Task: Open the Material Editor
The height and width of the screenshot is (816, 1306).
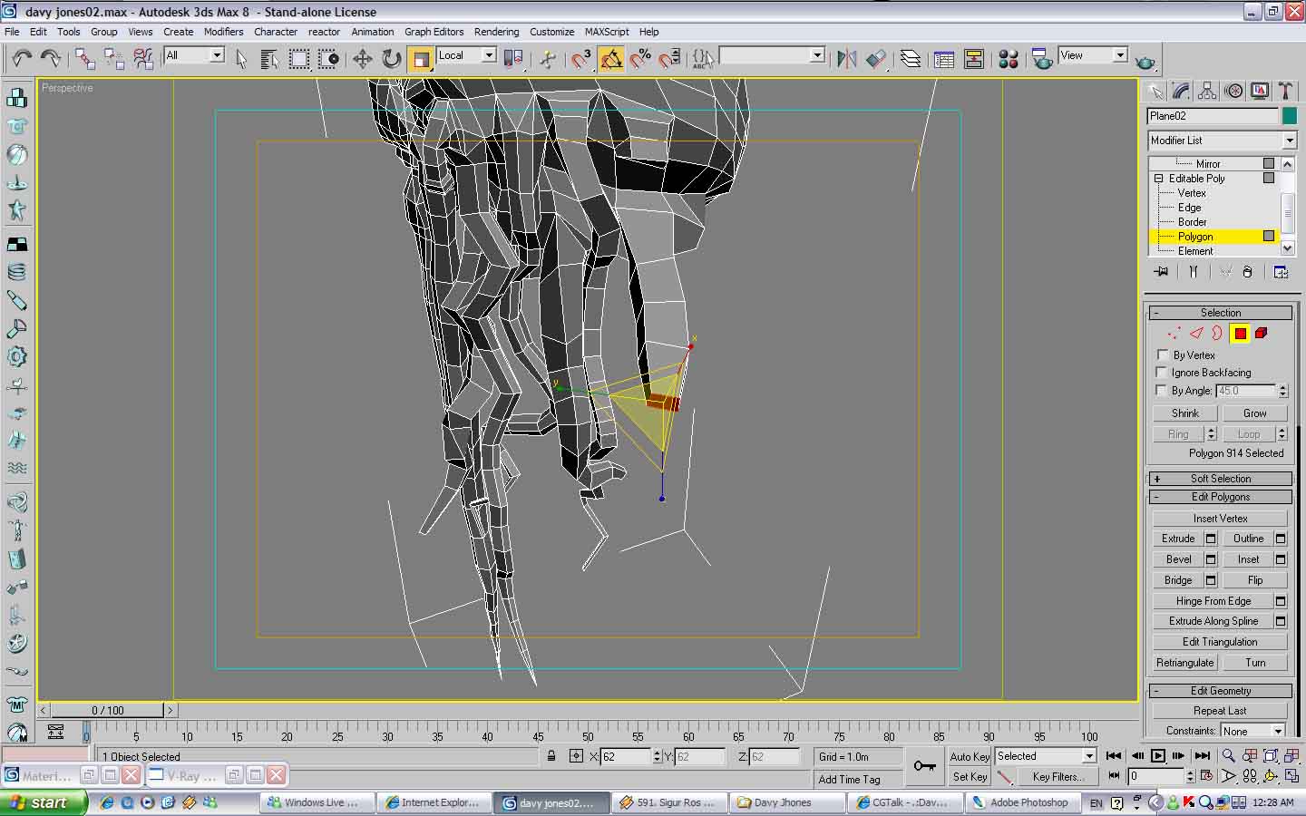Action: [x=1009, y=59]
